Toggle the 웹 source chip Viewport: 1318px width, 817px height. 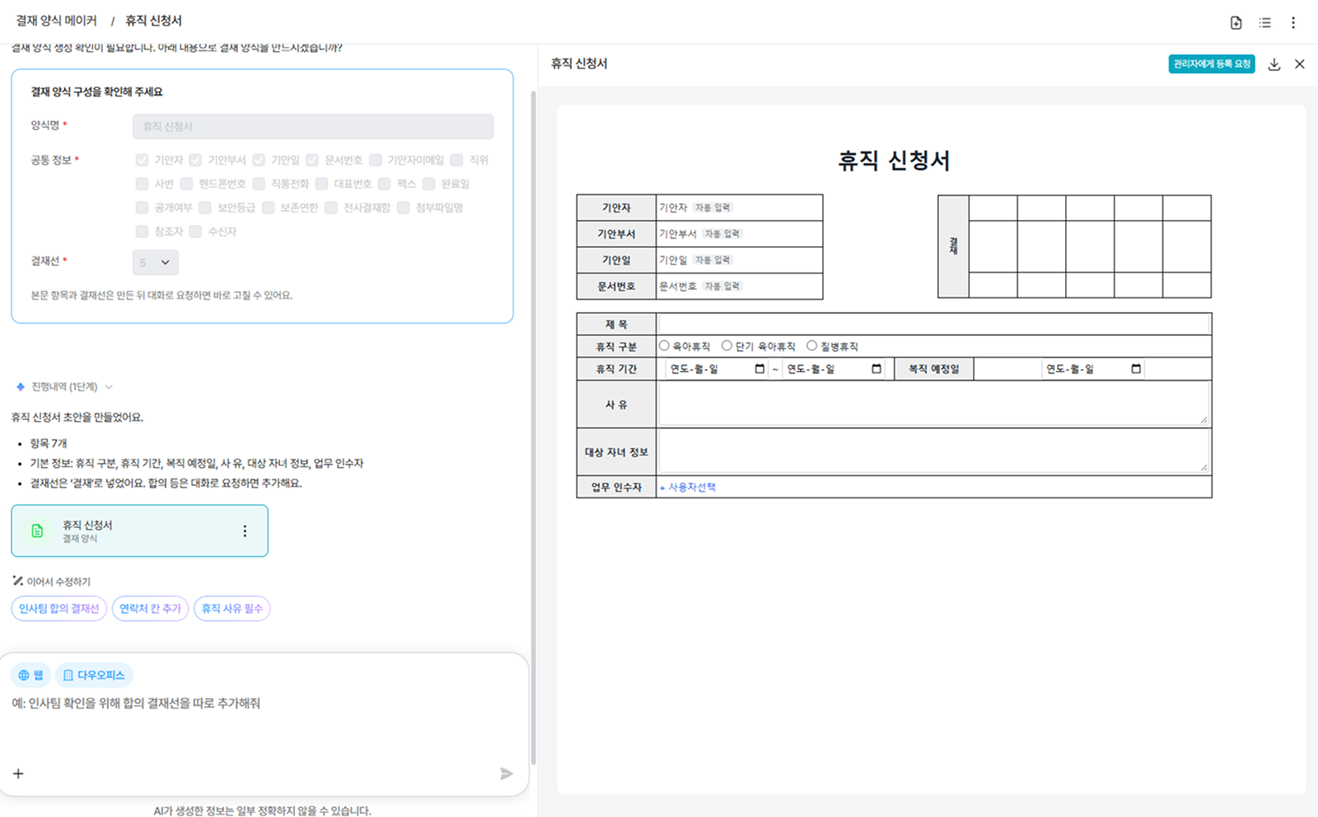pos(30,675)
